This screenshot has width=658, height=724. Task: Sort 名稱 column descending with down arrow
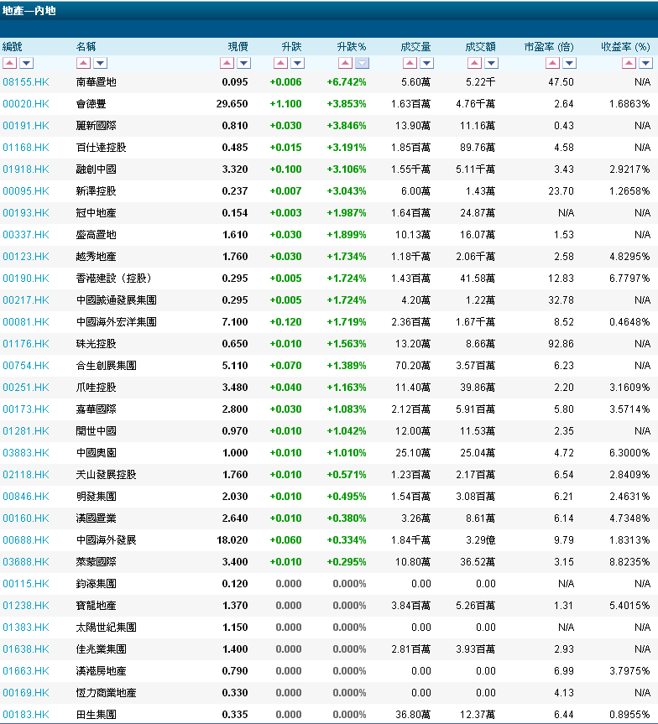(100, 63)
